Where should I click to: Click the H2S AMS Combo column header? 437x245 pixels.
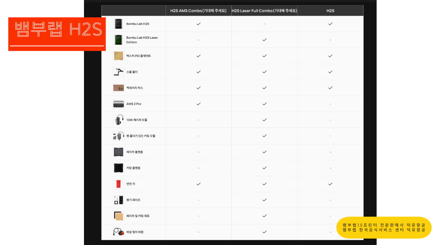(x=198, y=11)
